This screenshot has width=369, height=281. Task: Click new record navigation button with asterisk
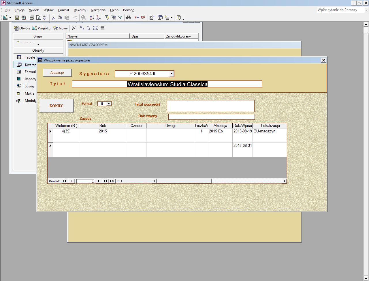(x=112, y=181)
